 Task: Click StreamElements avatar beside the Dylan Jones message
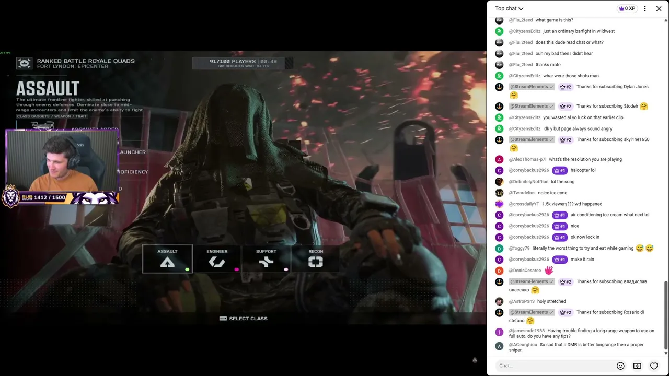click(x=499, y=87)
